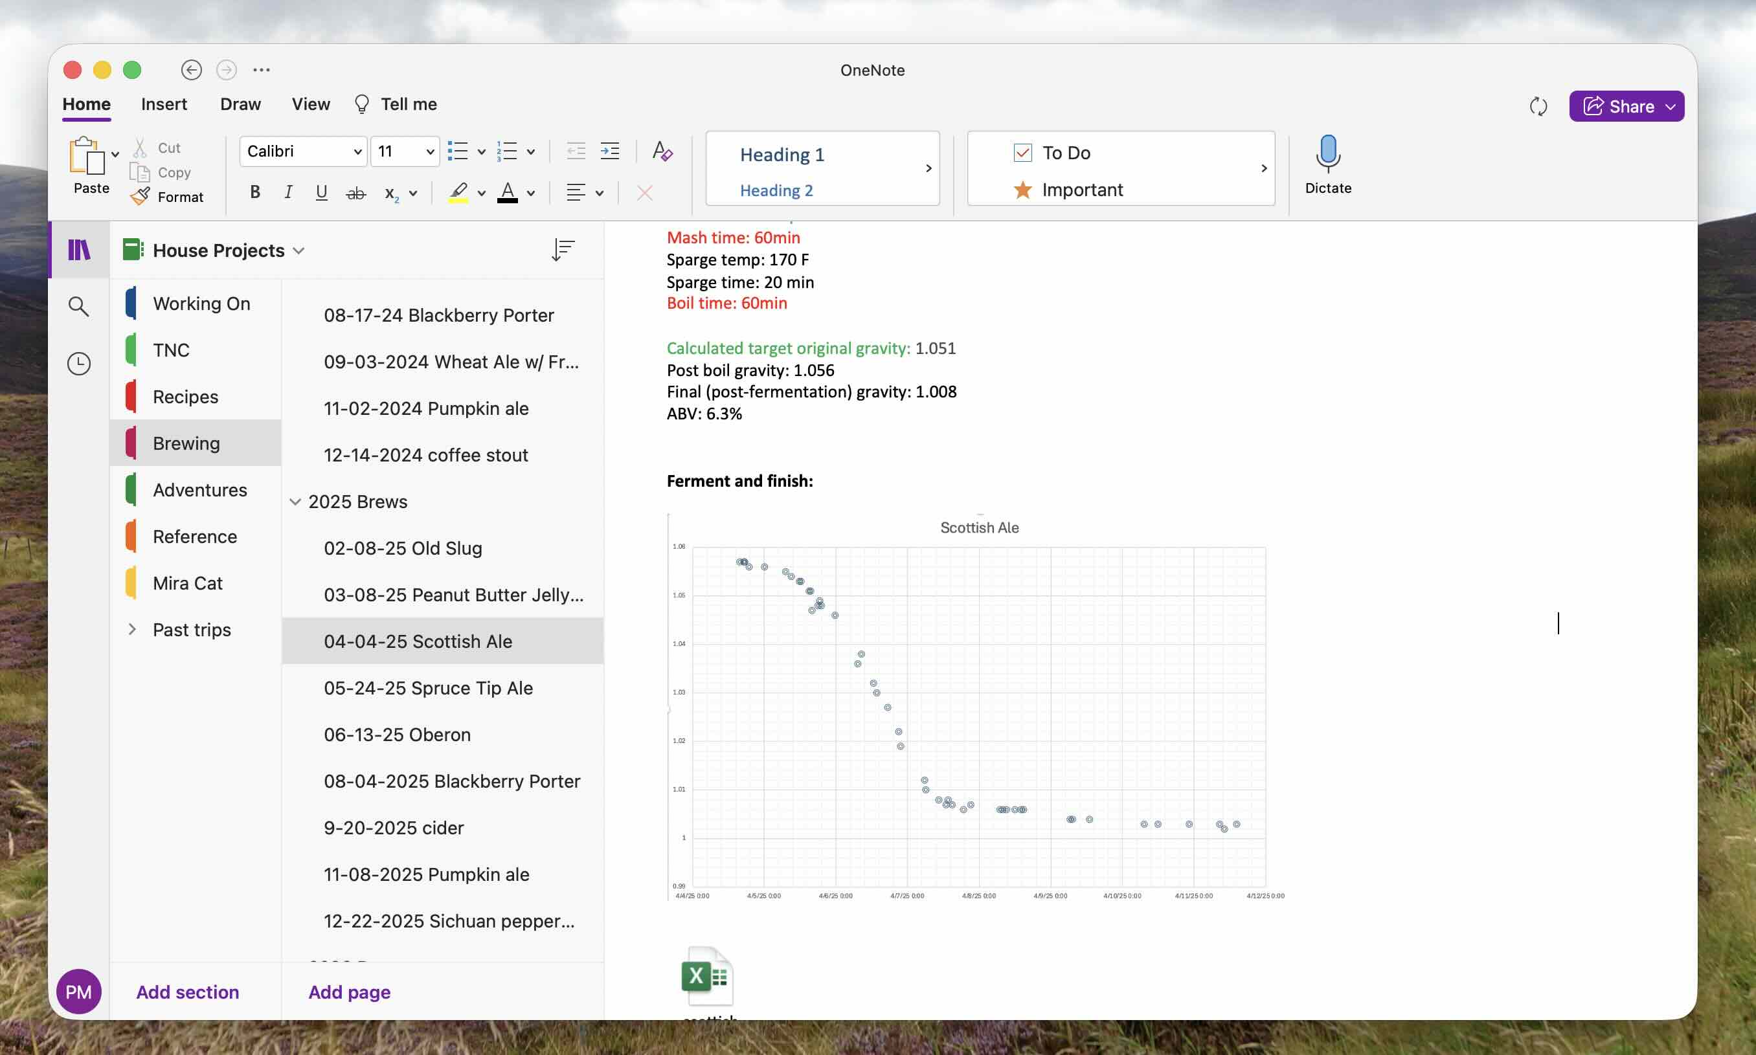
Task: Click the notebooks library icon in the sidebar
Action: point(79,250)
